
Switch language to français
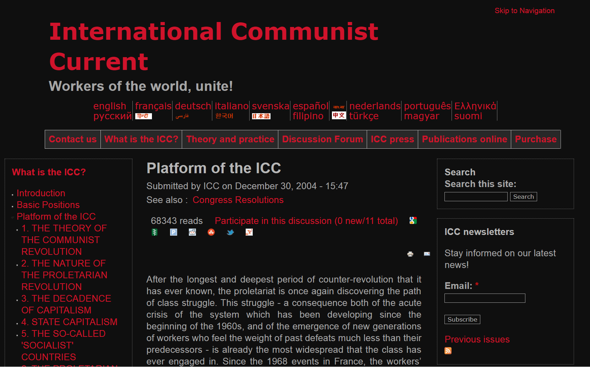(153, 106)
